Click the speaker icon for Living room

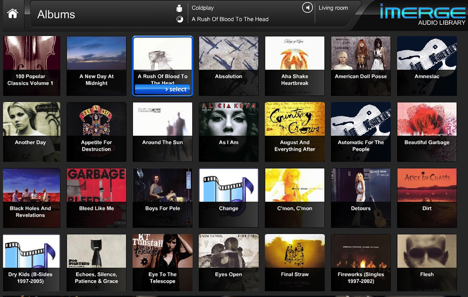(x=307, y=8)
